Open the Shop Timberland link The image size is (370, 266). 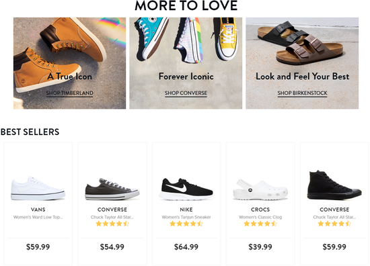tap(69, 93)
